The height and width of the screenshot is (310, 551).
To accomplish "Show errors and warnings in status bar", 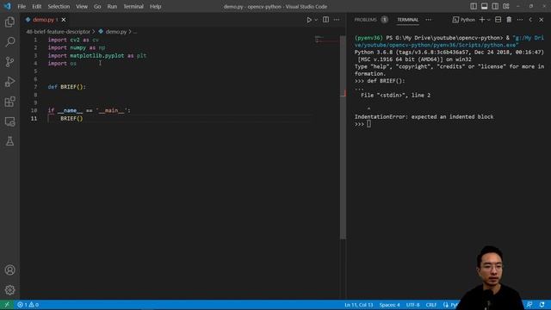I will tap(28, 305).
